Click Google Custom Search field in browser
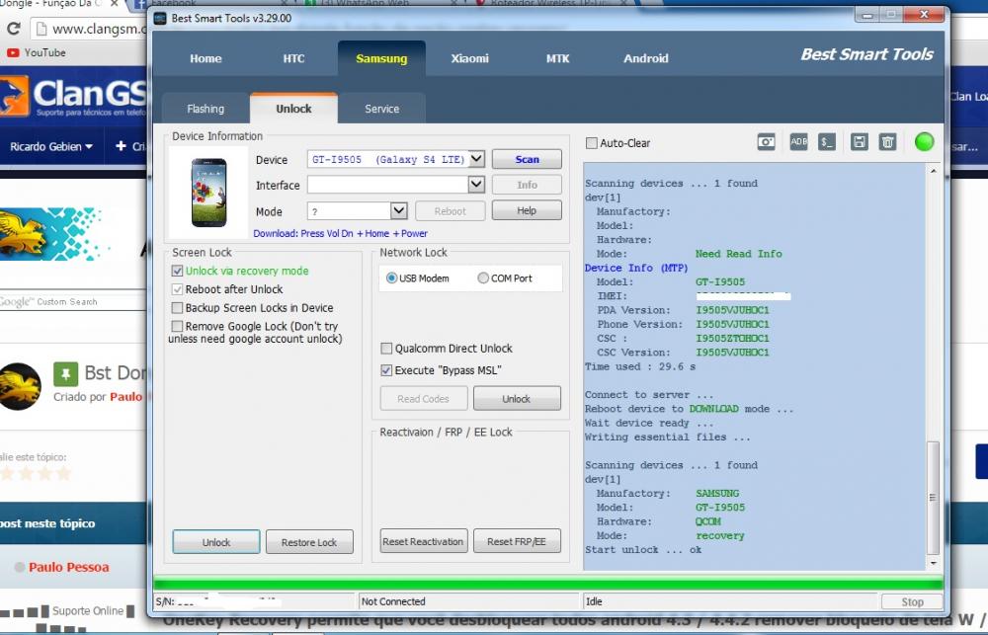Image resolution: width=988 pixels, height=635 pixels. coord(73,302)
